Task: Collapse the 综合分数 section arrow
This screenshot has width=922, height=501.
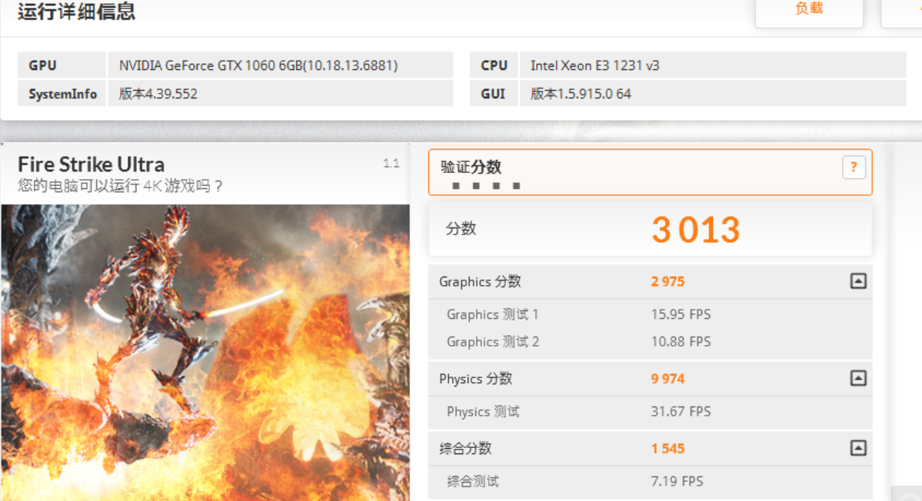Action: pos(858,449)
